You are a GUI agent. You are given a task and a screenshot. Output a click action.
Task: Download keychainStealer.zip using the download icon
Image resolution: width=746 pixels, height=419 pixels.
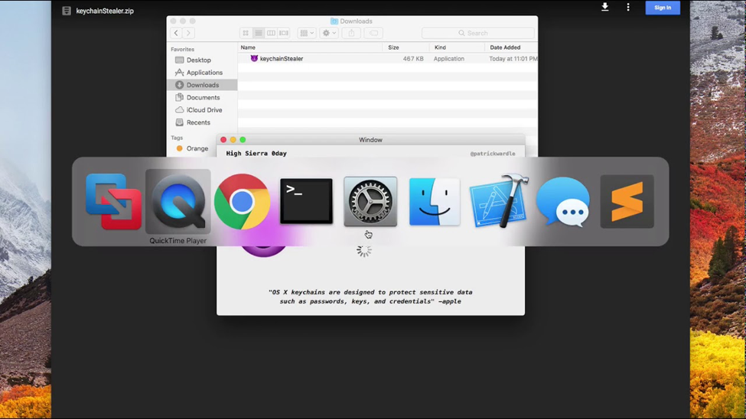(x=604, y=7)
